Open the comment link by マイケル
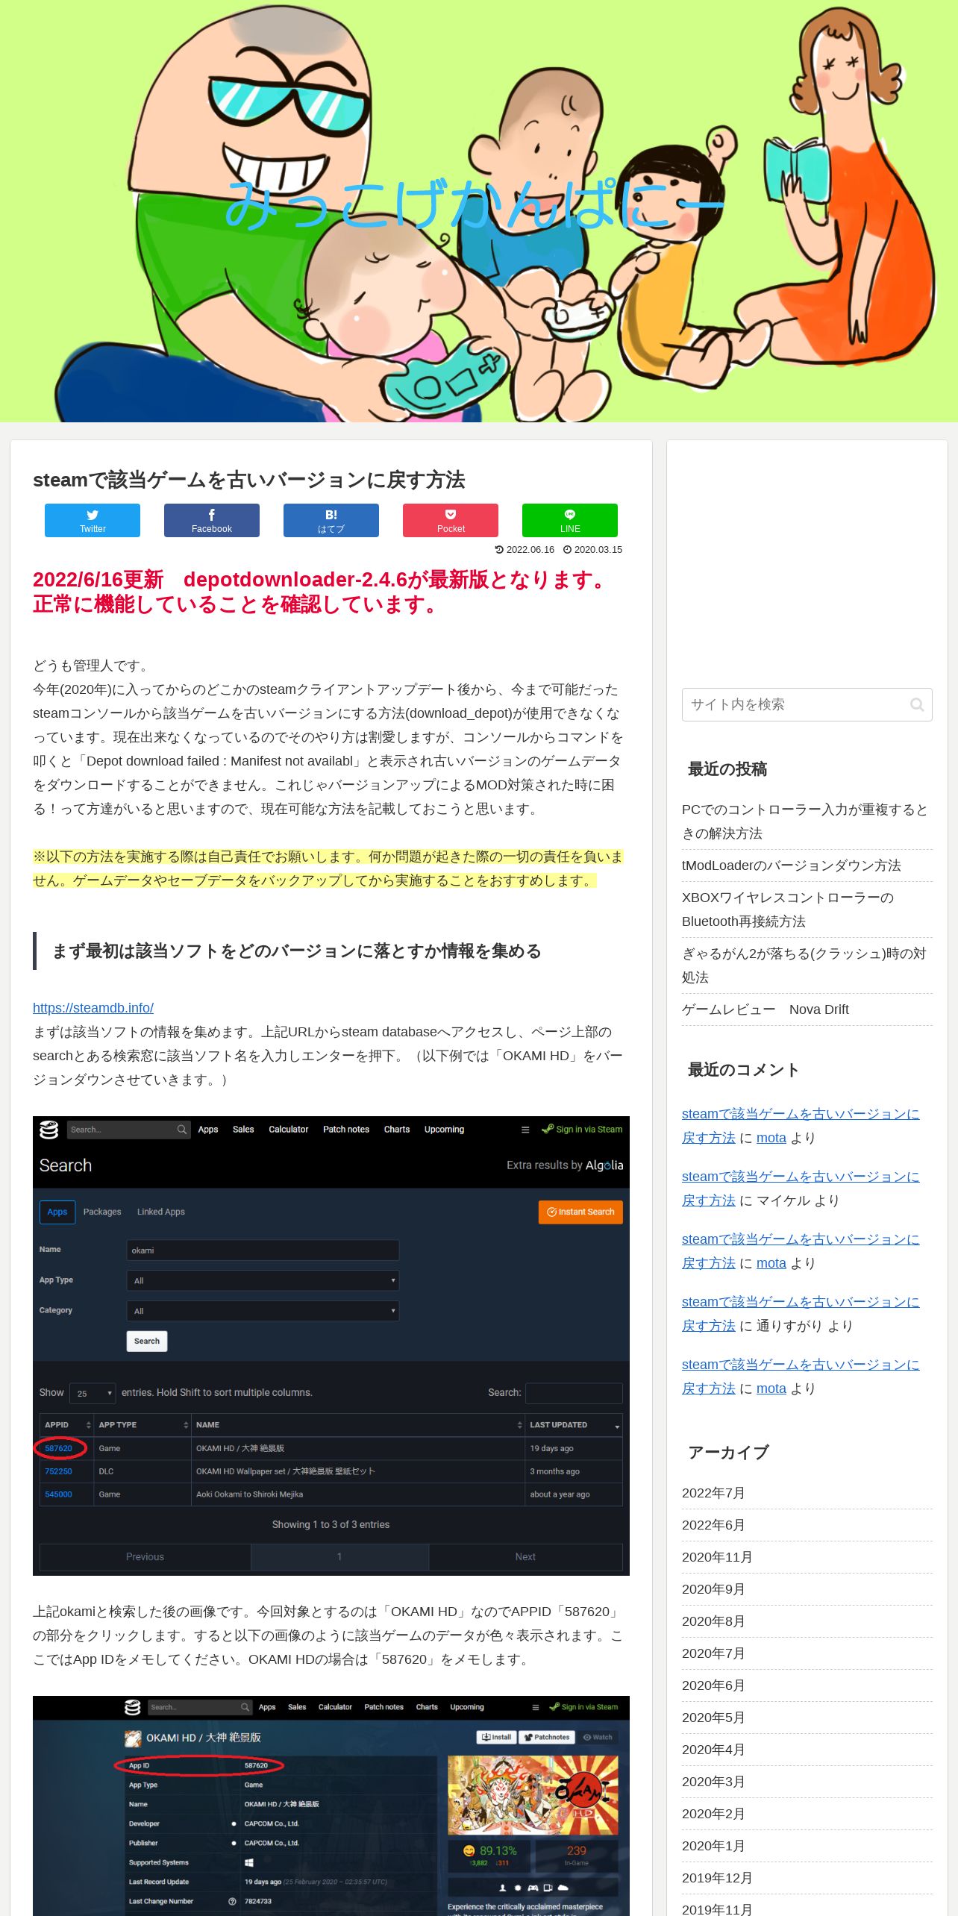Image resolution: width=958 pixels, height=1916 pixels. [x=801, y=1189]
